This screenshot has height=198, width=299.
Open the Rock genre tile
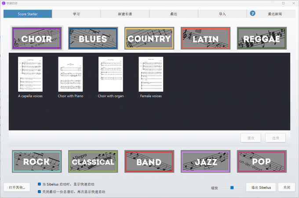tap(36, 162)
